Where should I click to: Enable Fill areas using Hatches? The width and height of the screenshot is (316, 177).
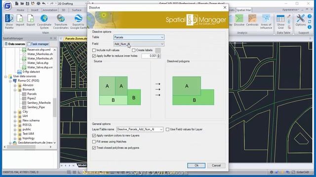(x=94, y=142)
